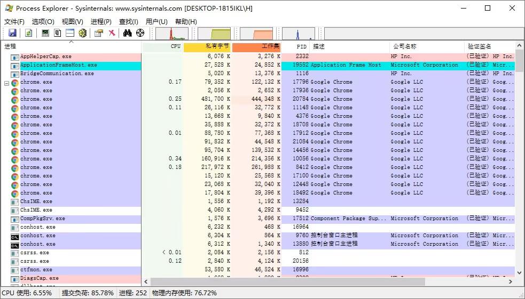This screenshot has height=299, width=525.
Task: Click the Save toolbar icon
Action: [12, 33]
